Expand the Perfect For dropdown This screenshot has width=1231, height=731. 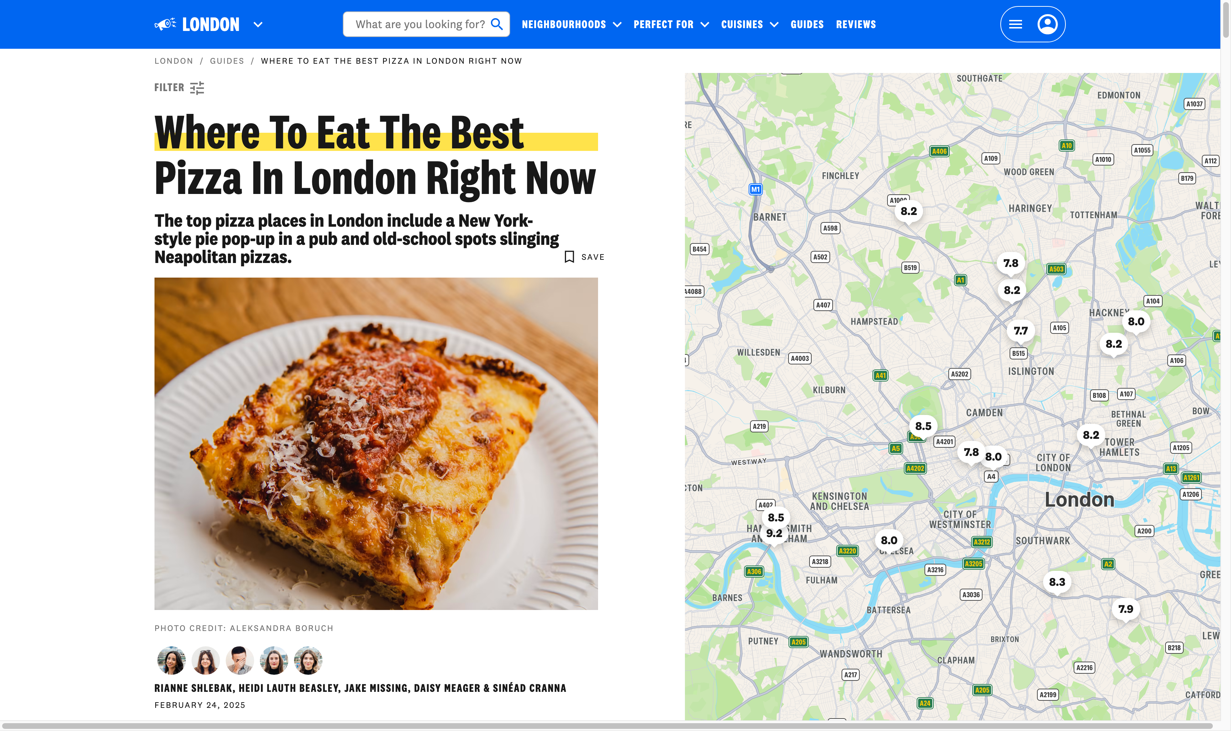click(x=671, y=25)
